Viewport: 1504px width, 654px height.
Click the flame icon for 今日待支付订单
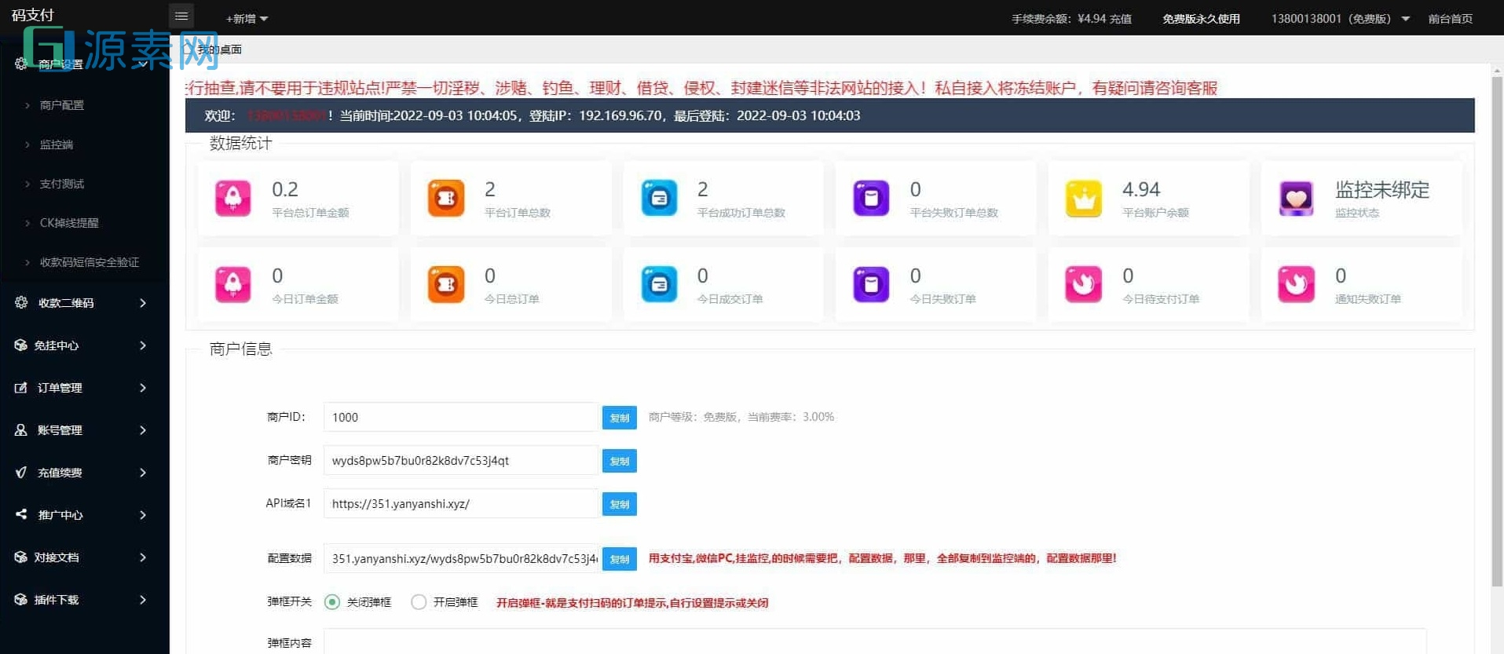pos(1084,284)
